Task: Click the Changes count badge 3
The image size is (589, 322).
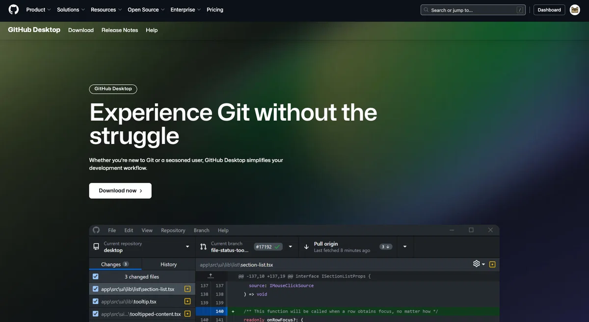Action: tap(126, 264)
